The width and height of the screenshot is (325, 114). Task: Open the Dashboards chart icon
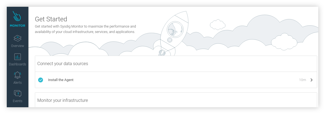tap(17, 57)
